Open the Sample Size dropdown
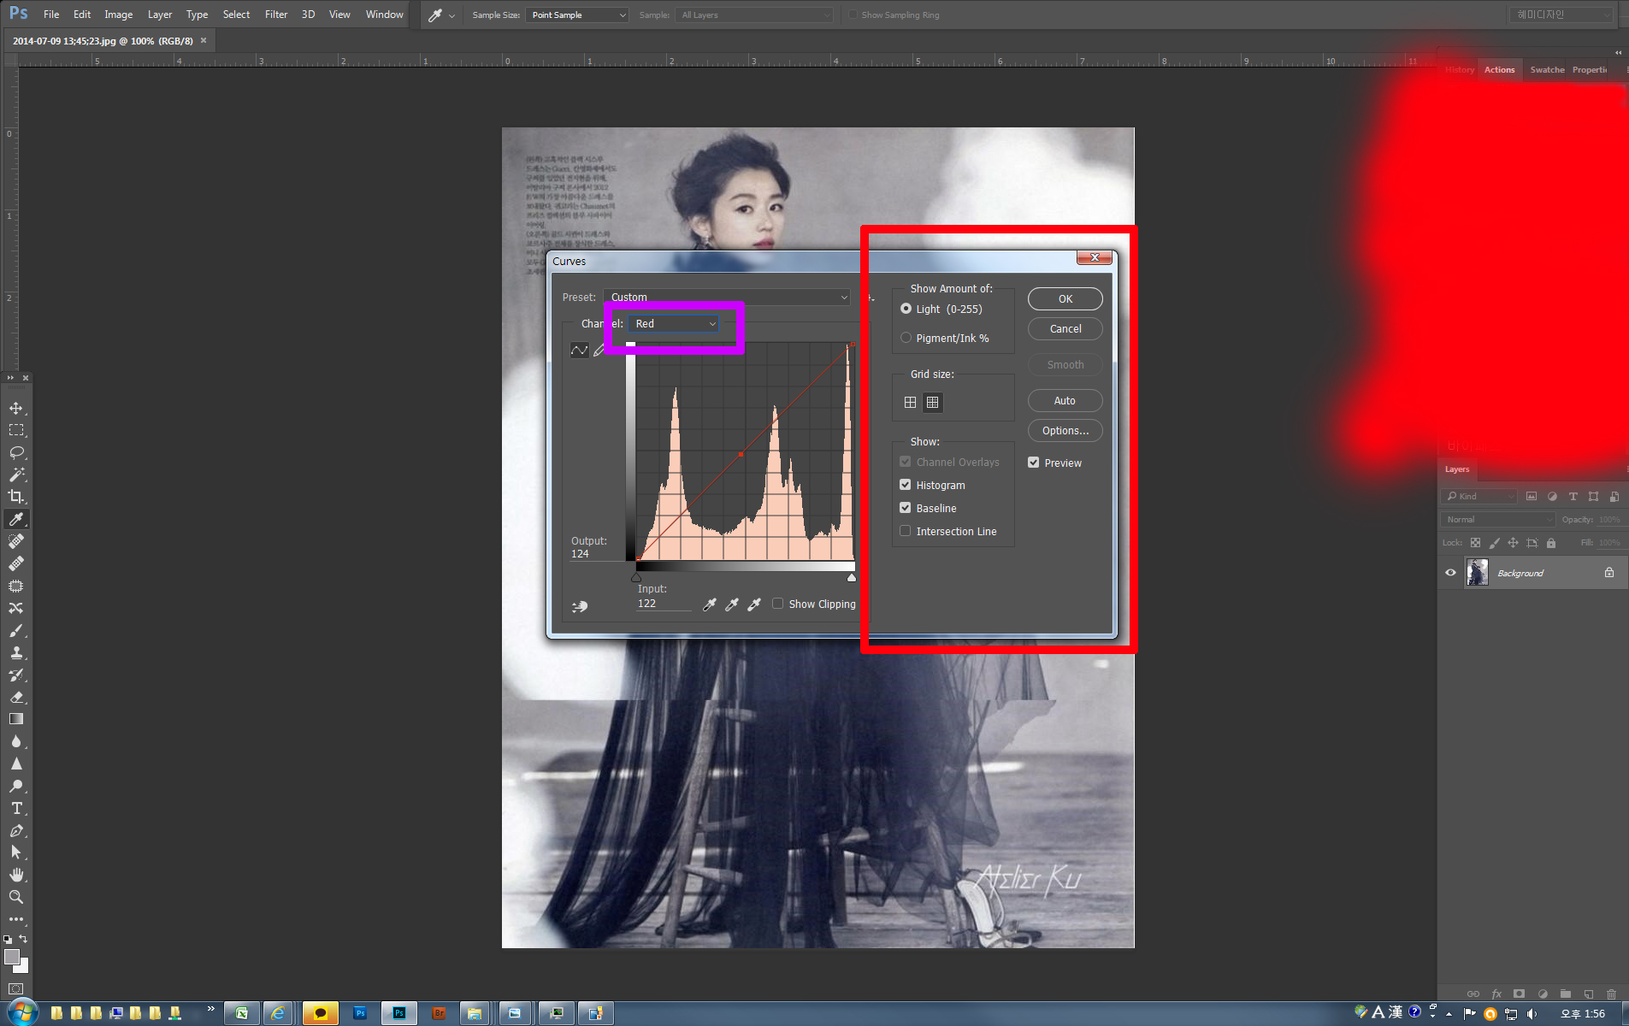The width and height of the screenshot is (1629, 1026). tap(577, 15)
